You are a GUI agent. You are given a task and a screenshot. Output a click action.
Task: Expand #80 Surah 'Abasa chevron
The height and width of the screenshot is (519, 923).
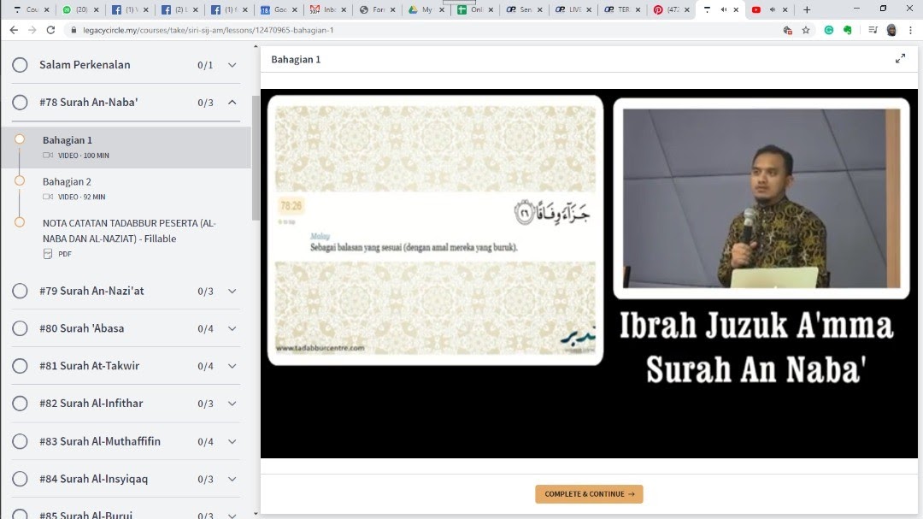232,328
